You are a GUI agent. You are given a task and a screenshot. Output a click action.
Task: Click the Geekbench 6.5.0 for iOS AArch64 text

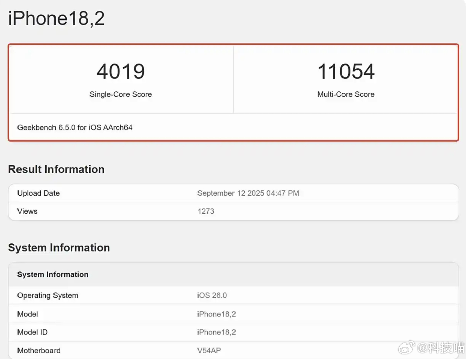click(75, 128)
